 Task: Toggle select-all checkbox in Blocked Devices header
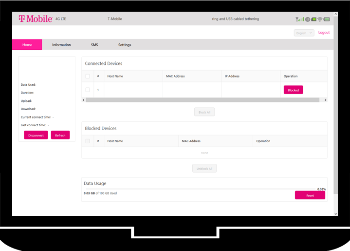pyautogui.click(x=88, y=141)
